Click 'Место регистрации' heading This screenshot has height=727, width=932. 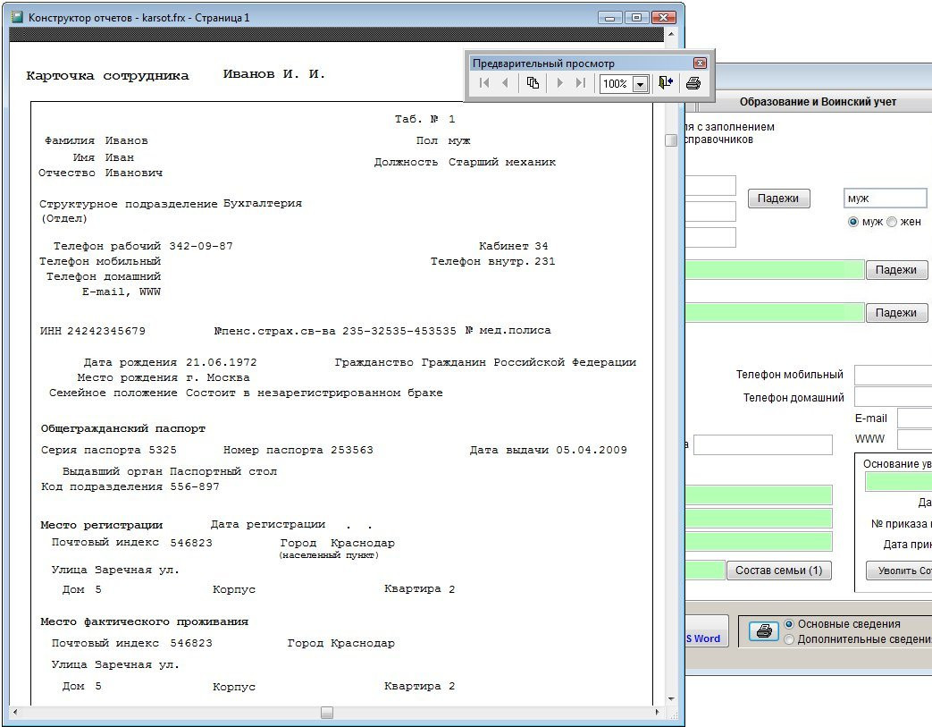102,525
